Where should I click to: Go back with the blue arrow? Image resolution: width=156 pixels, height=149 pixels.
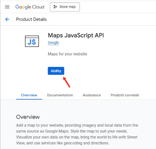coord(7,19)
